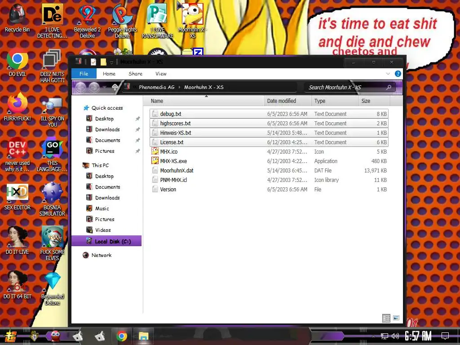Open the Firefox shortcut labeled FURRYFUCK!
This screenshot has height=345, width=460.
click(18, 107)
